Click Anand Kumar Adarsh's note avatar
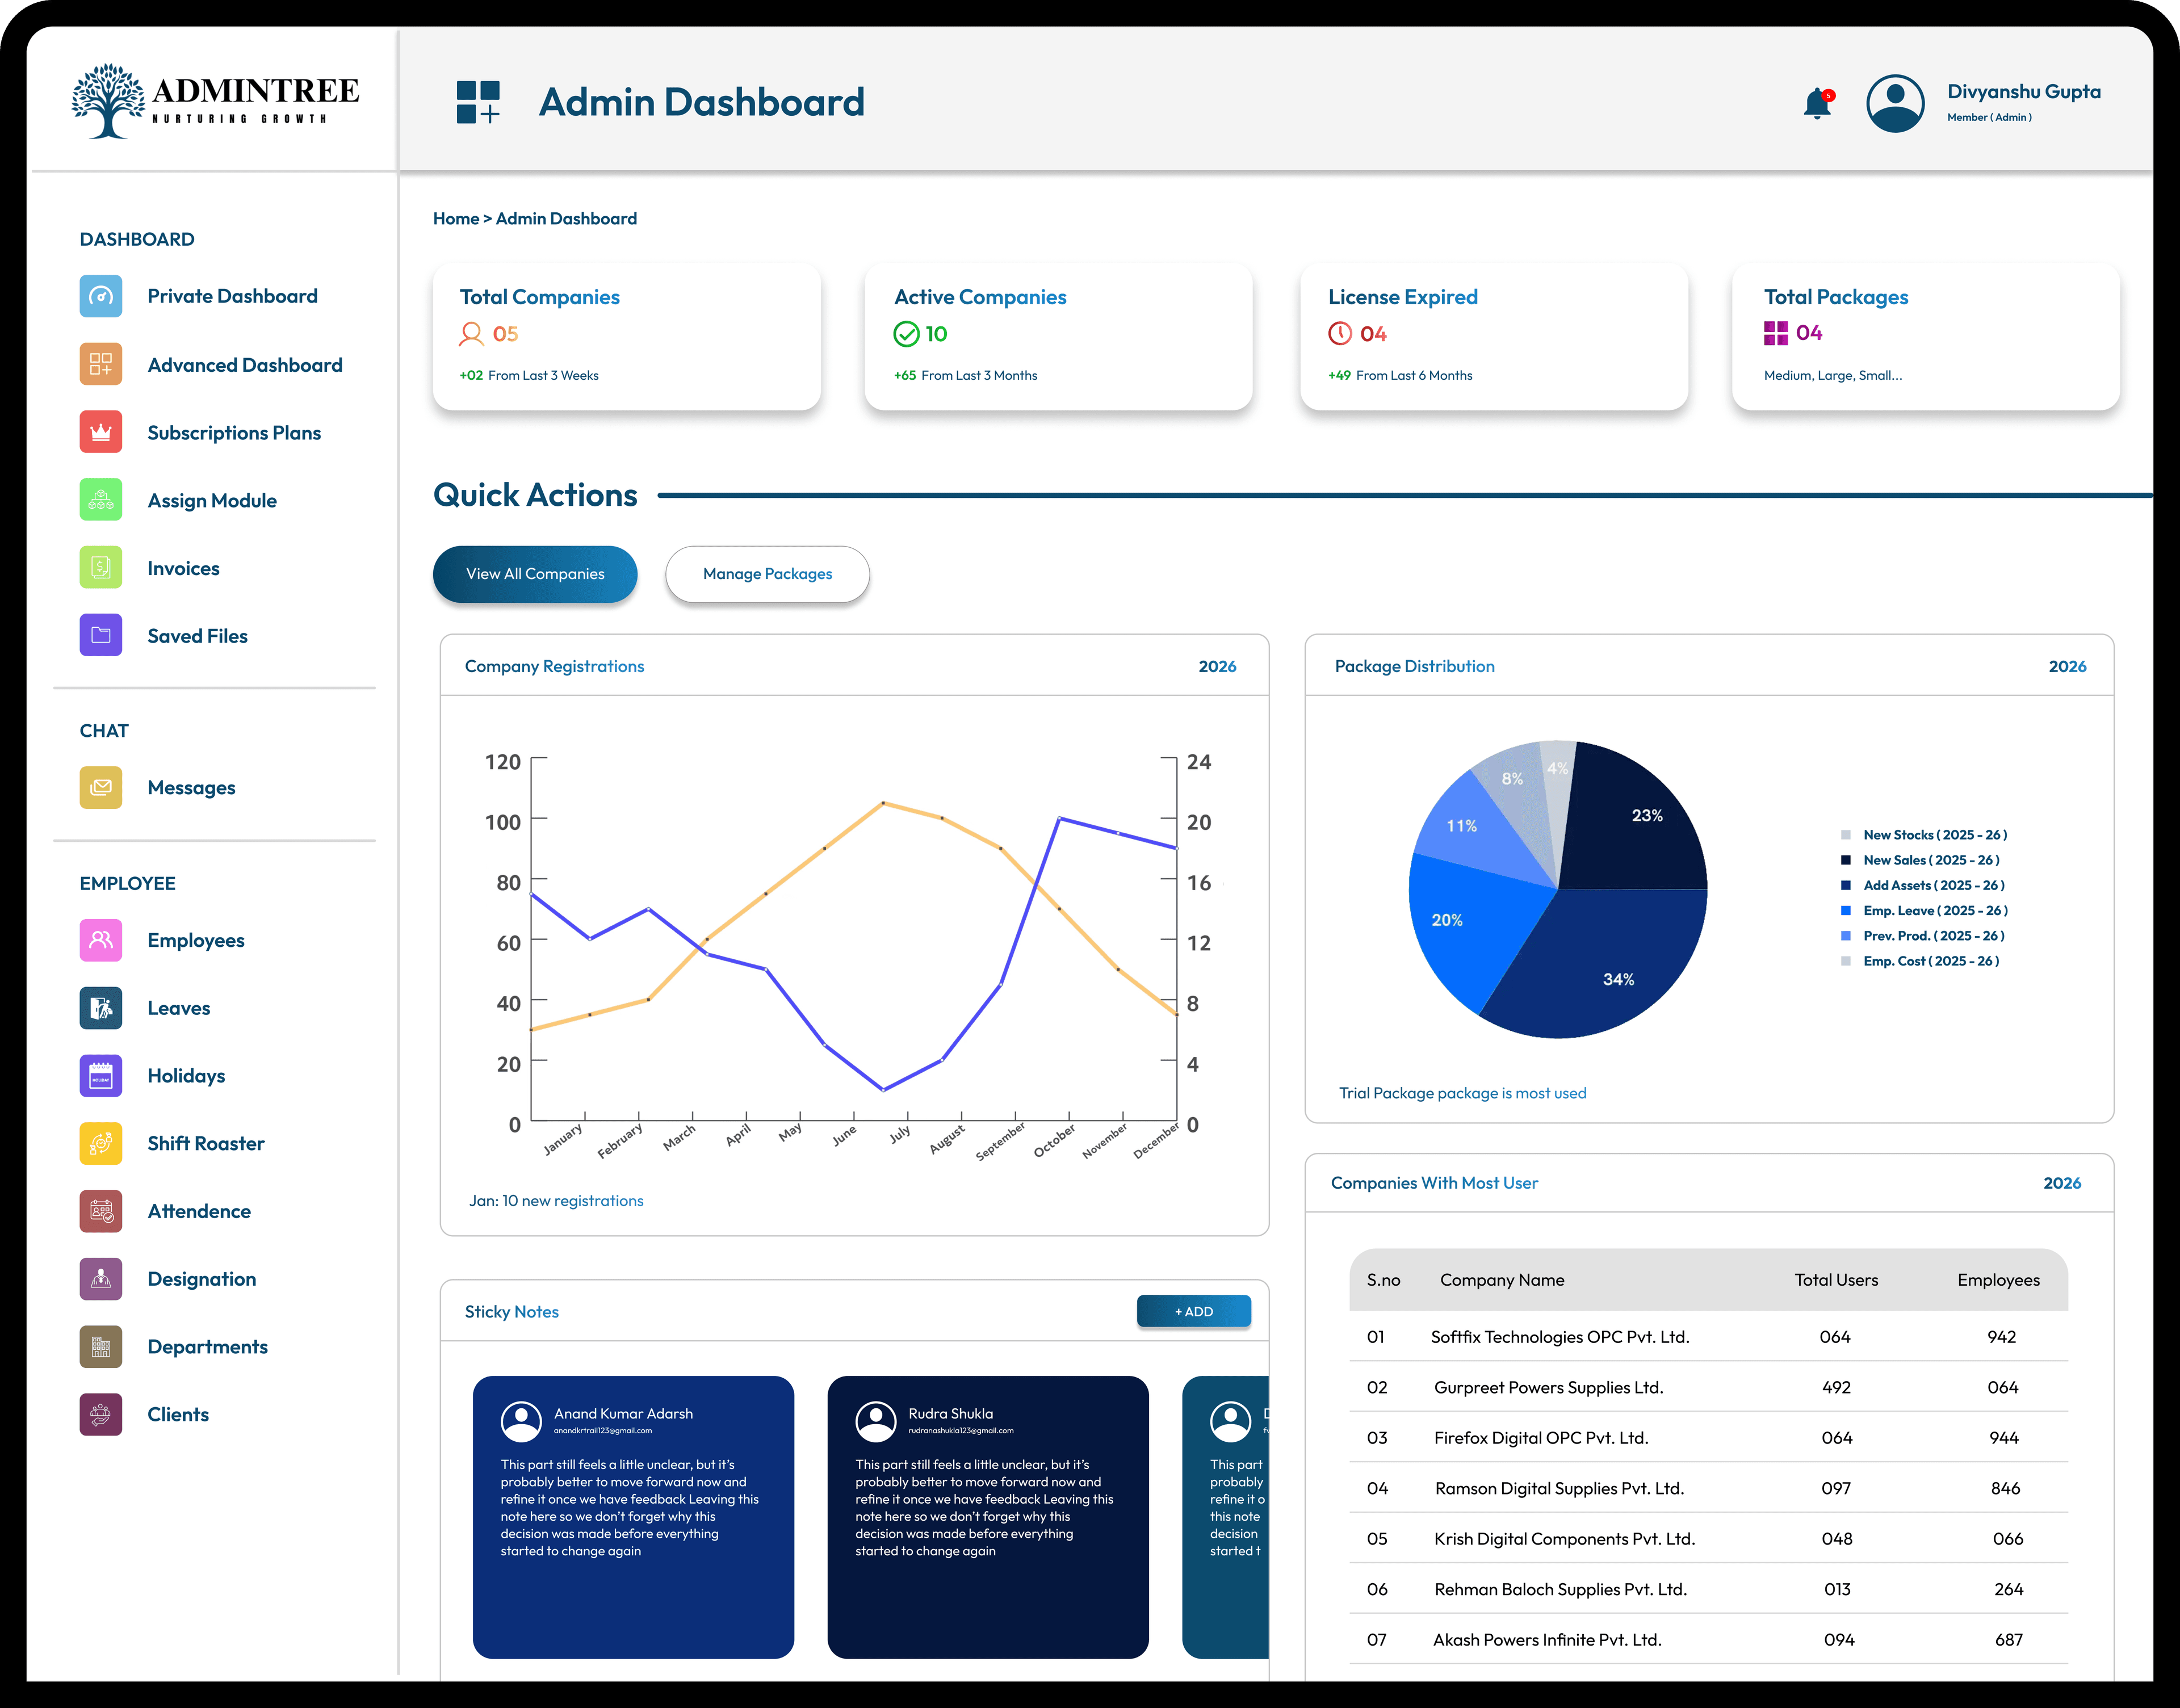2180x1708 pixels. point(521,1421)
